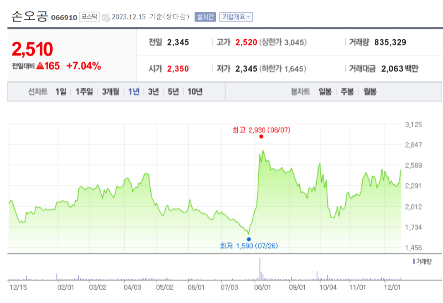Click the 08/01 x-axis date label

pyautogui.click(x=262, y=287)
